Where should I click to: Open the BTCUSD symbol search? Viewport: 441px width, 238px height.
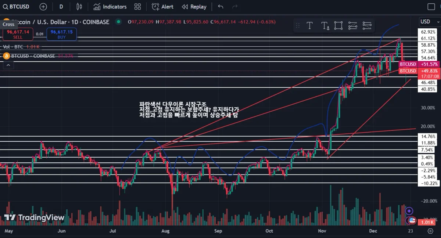[16, 7]
